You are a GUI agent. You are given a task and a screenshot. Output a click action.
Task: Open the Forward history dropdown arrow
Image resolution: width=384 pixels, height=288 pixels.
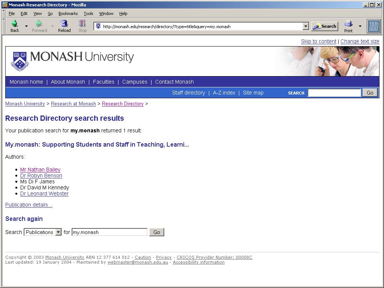pyautogui.click(x=52, y=26)
